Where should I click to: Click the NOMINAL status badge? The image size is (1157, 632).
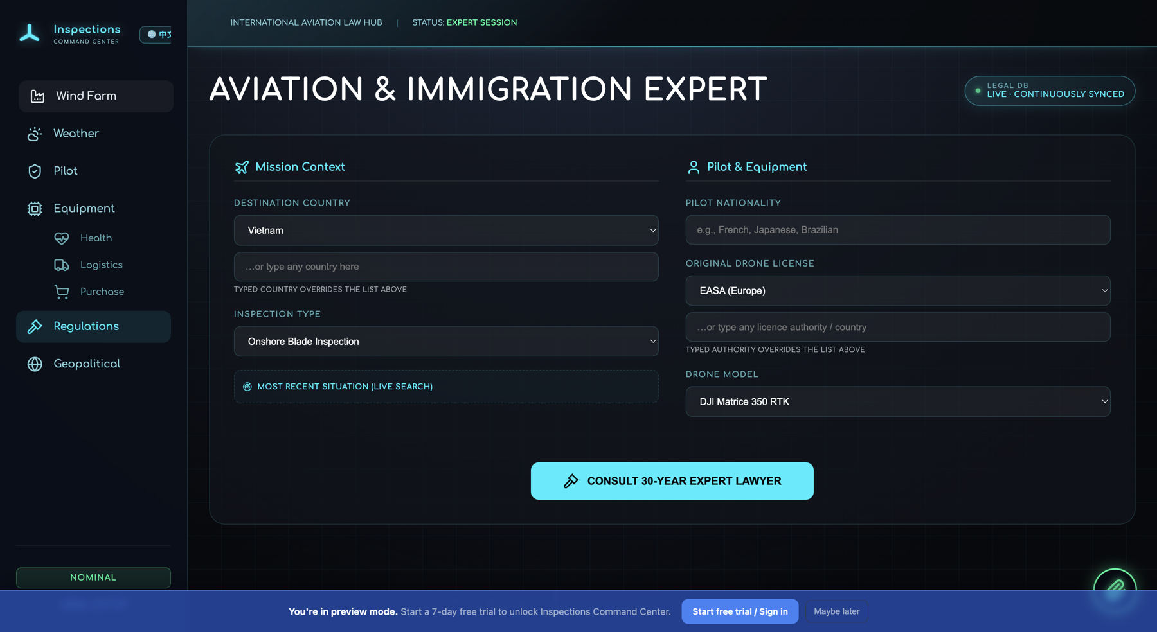pos(93,577)
